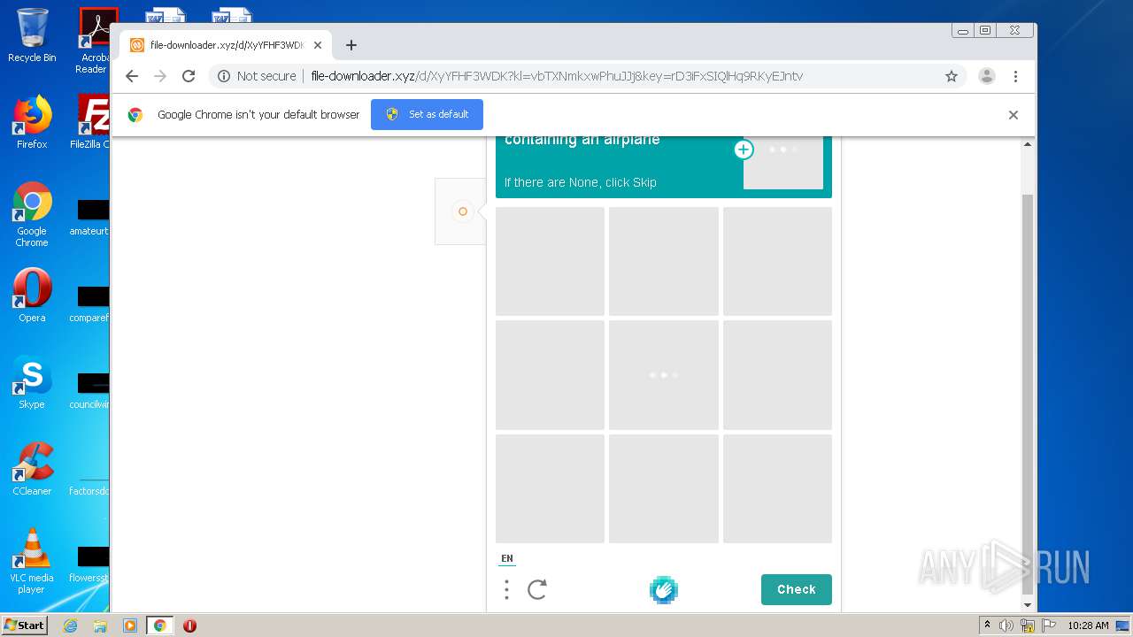
Task: Dismiss the default browser notification bar
Action: pyautogui.click(x=1014, y=115)
